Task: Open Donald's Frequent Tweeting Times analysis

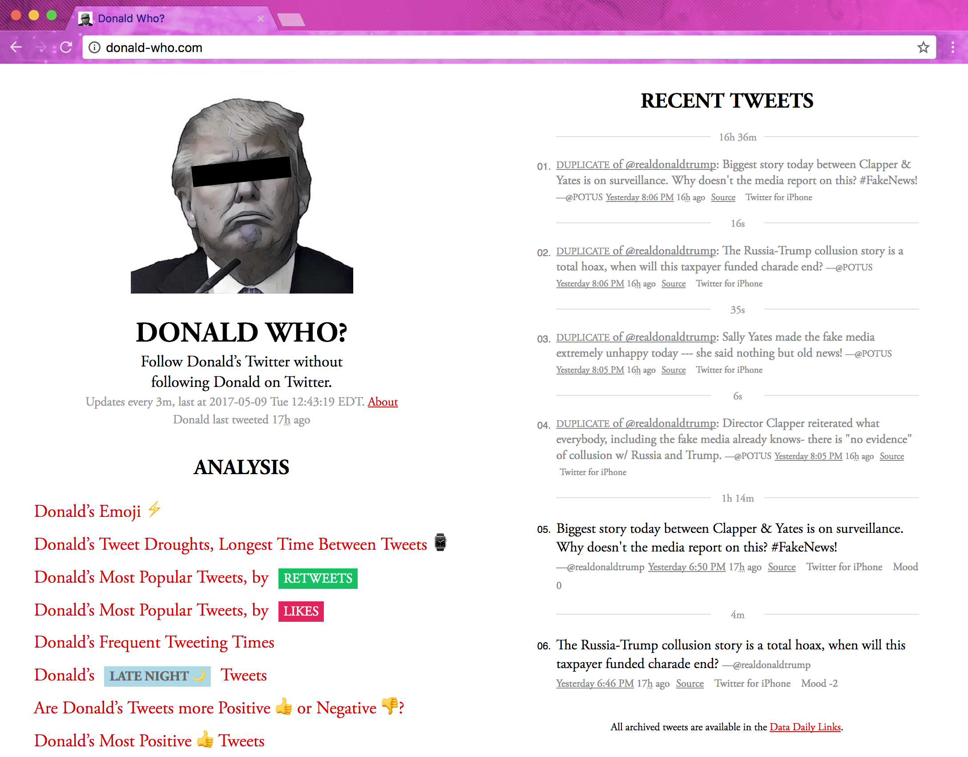Action: pyautogui.click(x=153, y=642)
